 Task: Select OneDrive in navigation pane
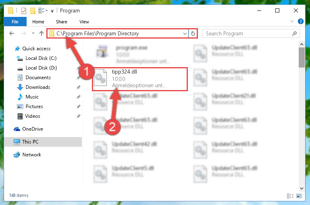click(29, 129)
